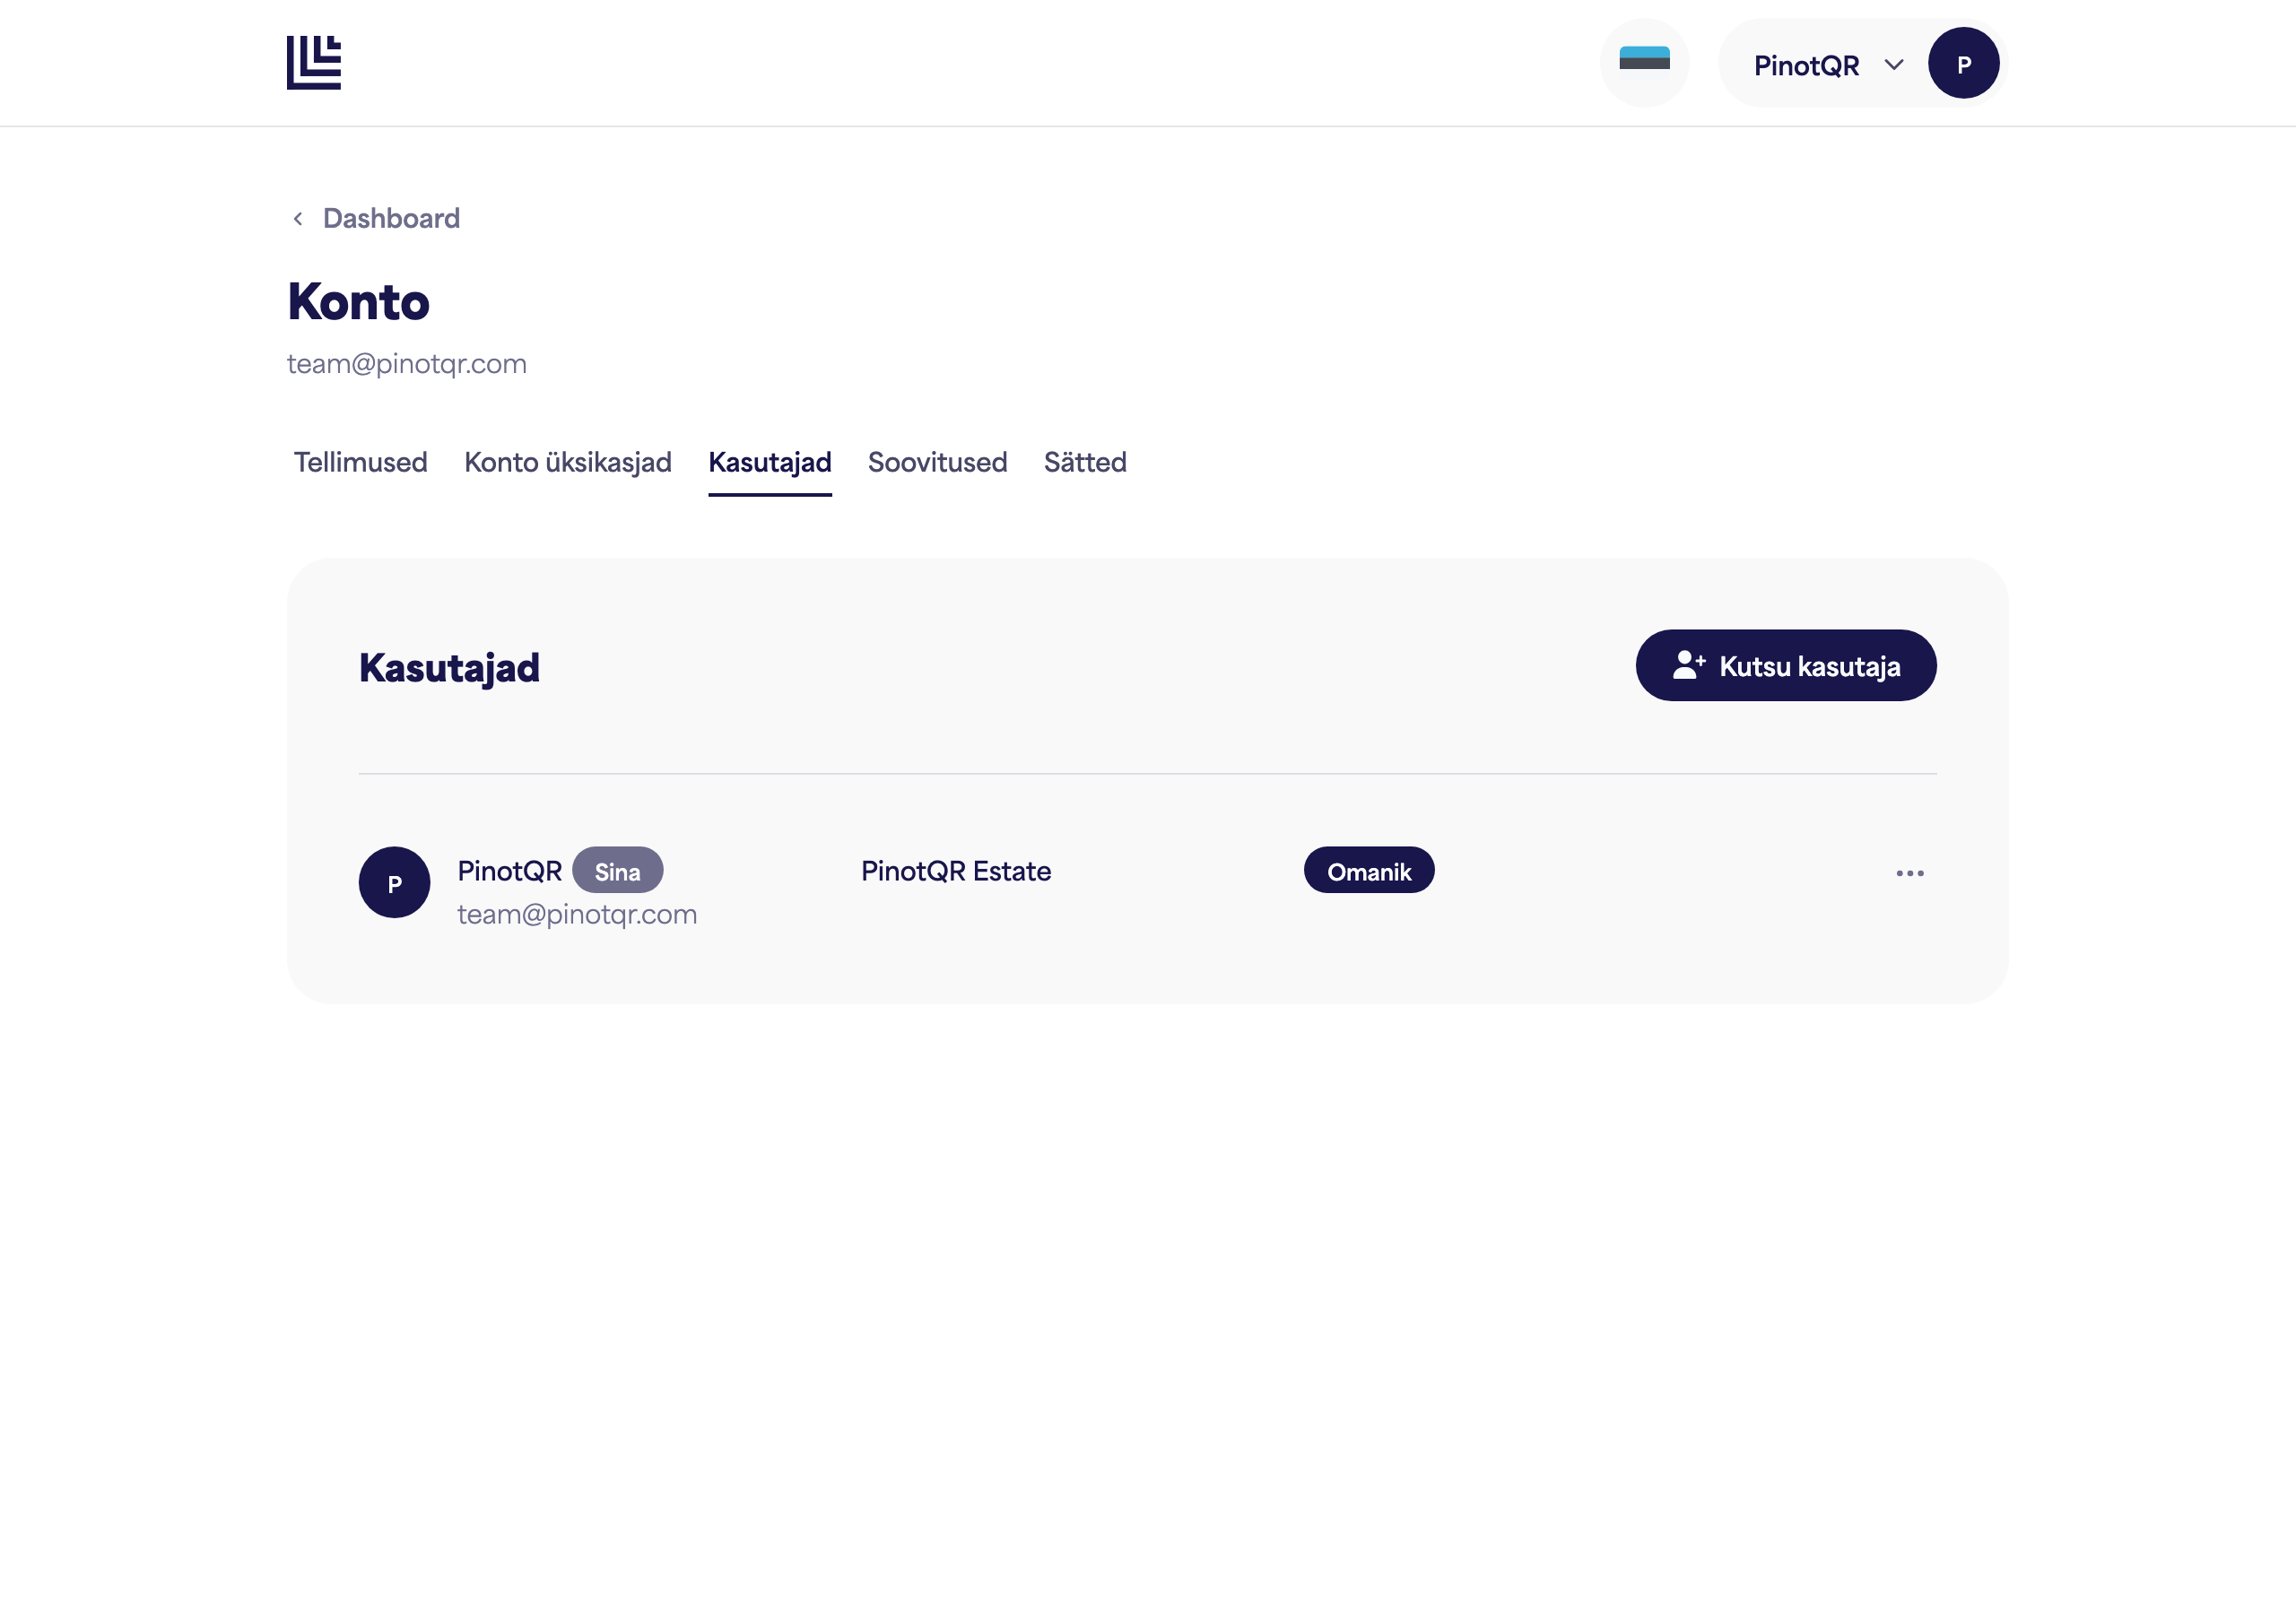Click the add-user icon in invite button
Viewport: 2296px width, 1614px height.
(1688, 665)
